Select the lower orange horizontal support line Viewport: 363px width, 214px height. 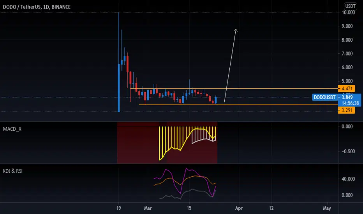(238, 105)
